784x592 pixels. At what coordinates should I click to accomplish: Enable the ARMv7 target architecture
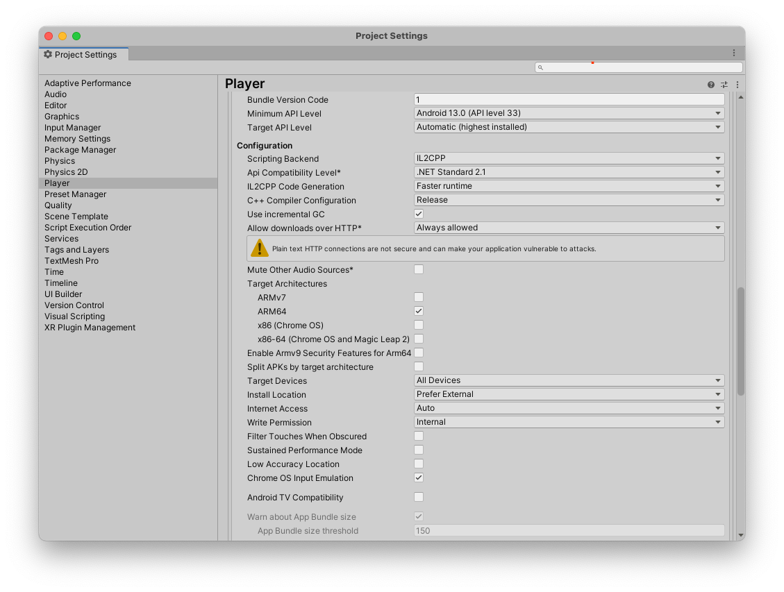[x=418, y=296]
